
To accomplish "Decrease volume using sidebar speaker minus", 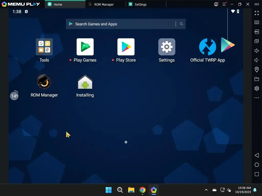I will [257, 60].
